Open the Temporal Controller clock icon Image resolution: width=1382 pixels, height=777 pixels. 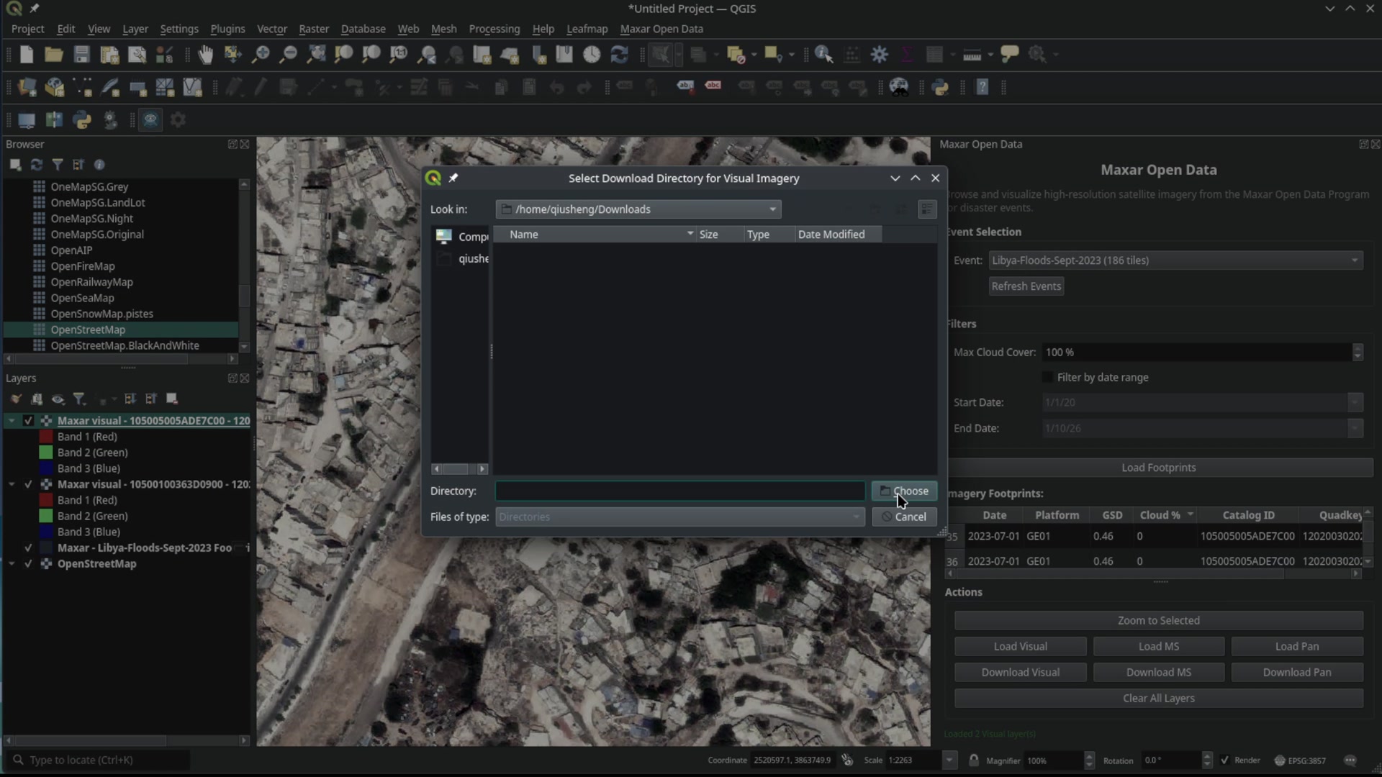tap(592, 55)
